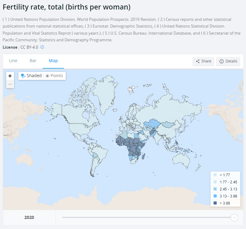Click the > 3.98 legend swatch
Viewport: 246px width, 229px height.
pos(215,203)
